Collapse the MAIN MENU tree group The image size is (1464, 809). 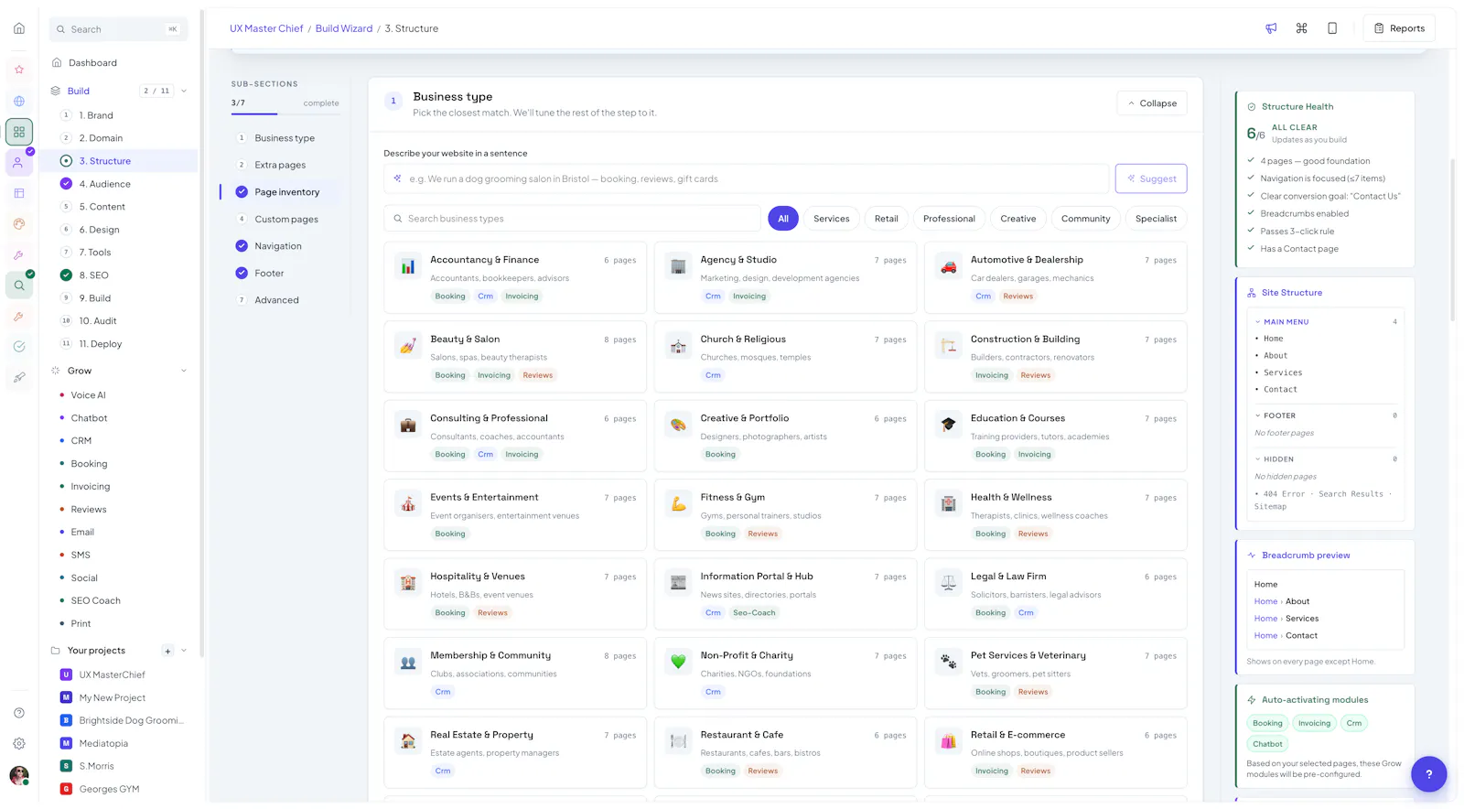click(1258, 322)
